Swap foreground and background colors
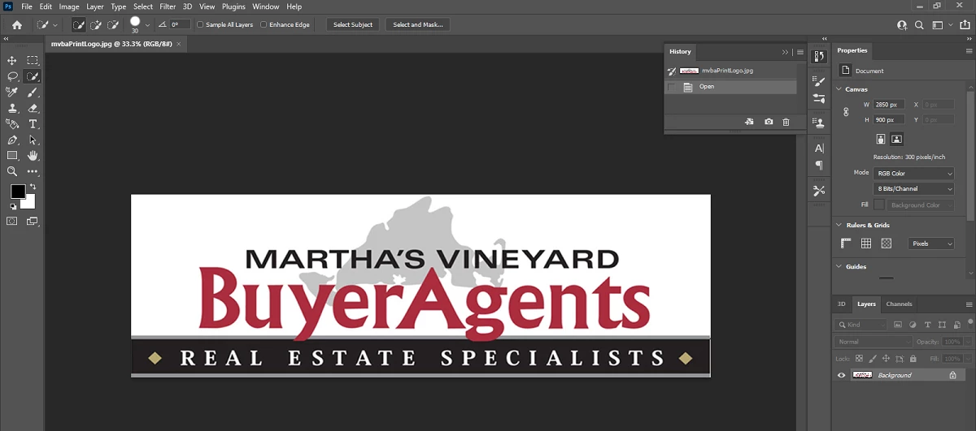The height and width of the screenshot is (431, 976). click(33, 187)
